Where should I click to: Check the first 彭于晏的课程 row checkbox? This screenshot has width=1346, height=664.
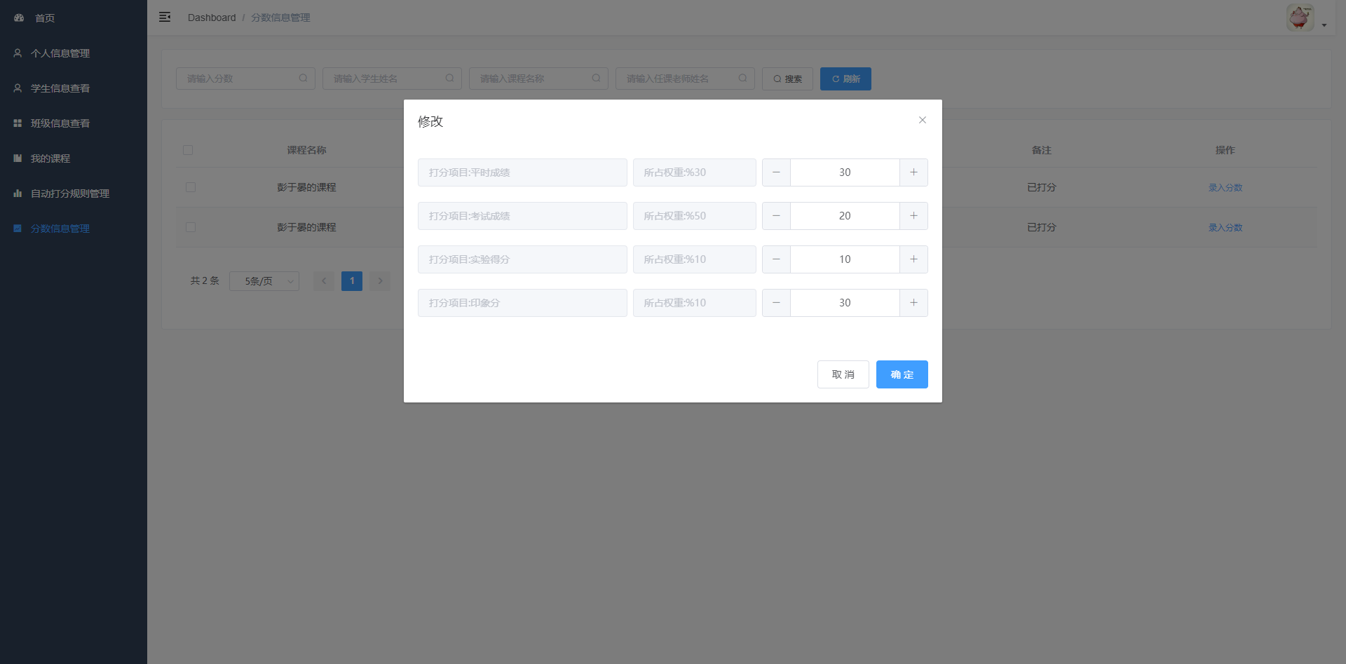pyautogui.click(x=191, y=187)
